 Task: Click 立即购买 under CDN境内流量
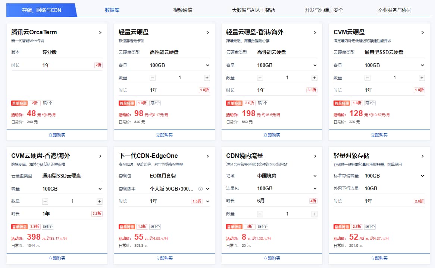point(272,258)
